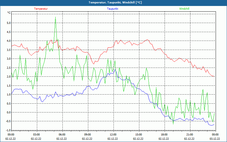Click the °C unit label above the y-axis
The image size is (227, 142).
(x=9, y=13)
